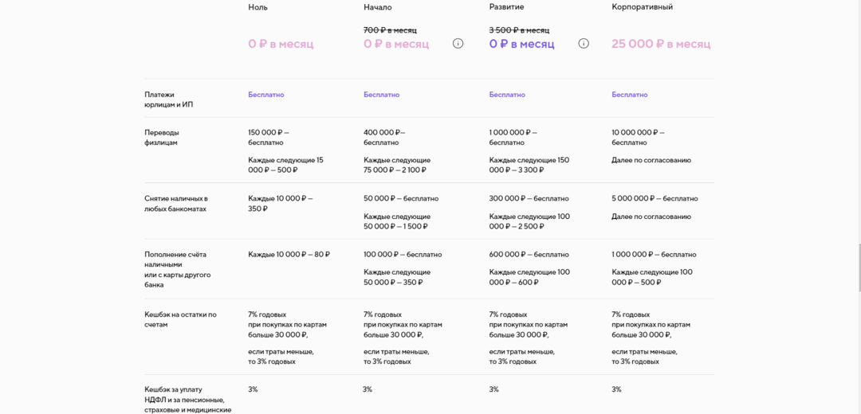Click Бесплатно payments link in Ноль column
861x414 pixels.
click(265, 95)
